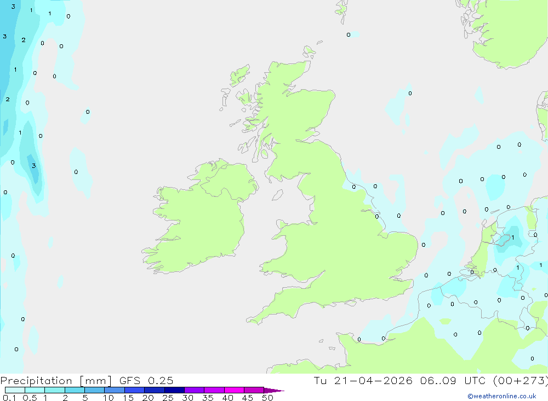Click the 0.1–0.5 mm legend color swatch
This screenshot has width=548, height=401.
[x=15, y=390]
